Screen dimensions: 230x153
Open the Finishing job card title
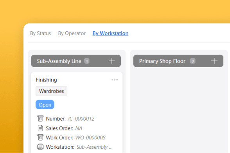coord(46,80)
